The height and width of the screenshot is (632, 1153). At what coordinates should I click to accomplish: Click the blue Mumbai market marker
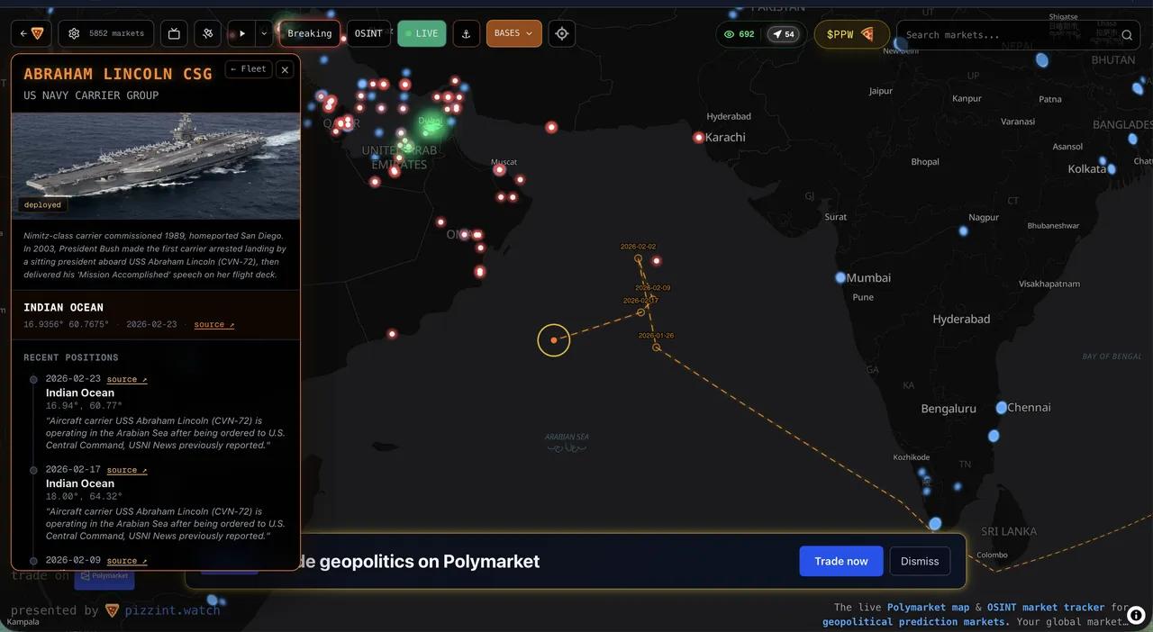840,278
